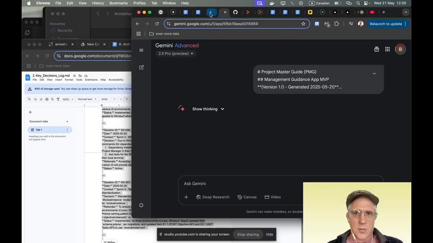Open the 2.5 Pro (preview) model selector
Screen dimensions: 433x243
point(176,53)
